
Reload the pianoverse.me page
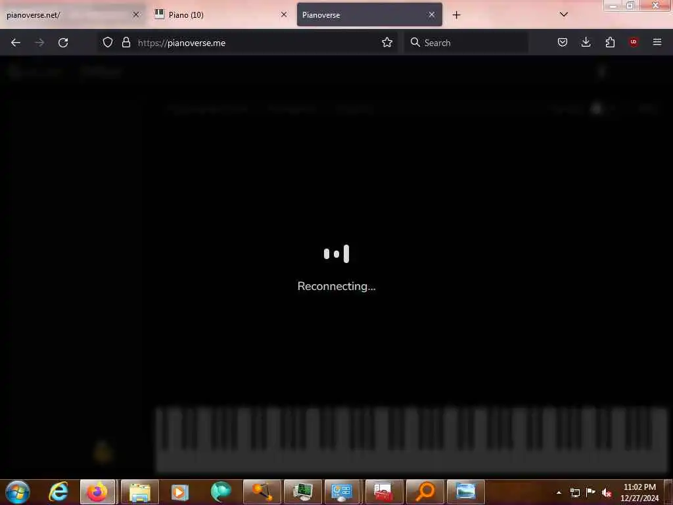[63, 43]
